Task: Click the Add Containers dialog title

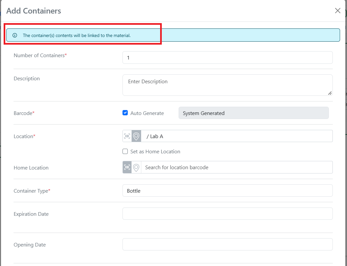Action: click(34, 11)
